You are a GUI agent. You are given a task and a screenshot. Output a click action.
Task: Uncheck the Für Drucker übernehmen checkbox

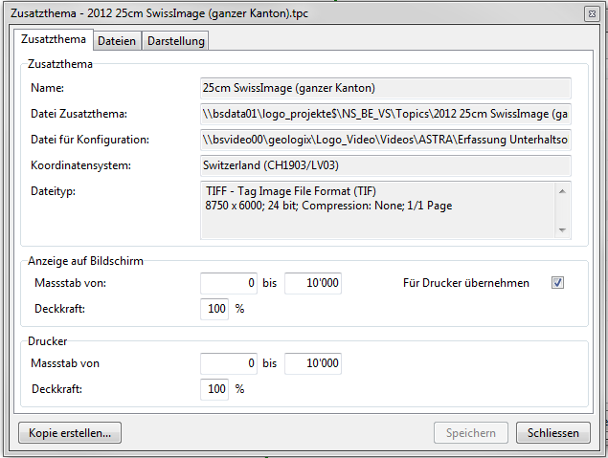pos(558,284)
